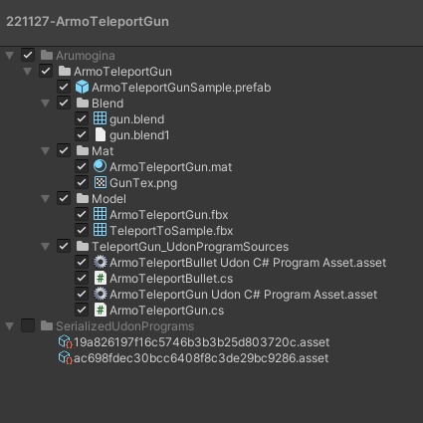
Task: Collapse the Model folder triangle
Action: (x=46, y=199)
